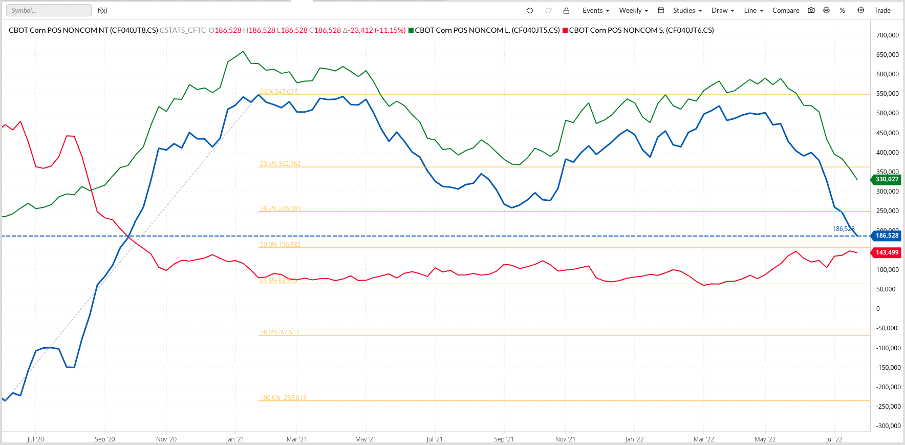
Task: Click the Sep '21 date axis label
Action: (x=504, y=439)
